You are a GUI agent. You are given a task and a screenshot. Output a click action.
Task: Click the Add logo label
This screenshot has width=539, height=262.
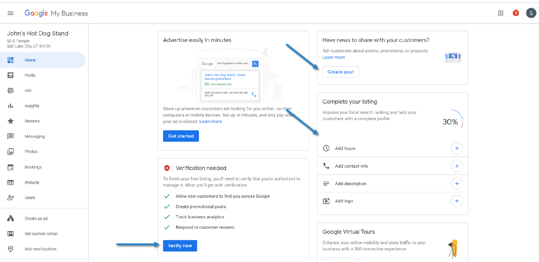click(x=344, y=201)
